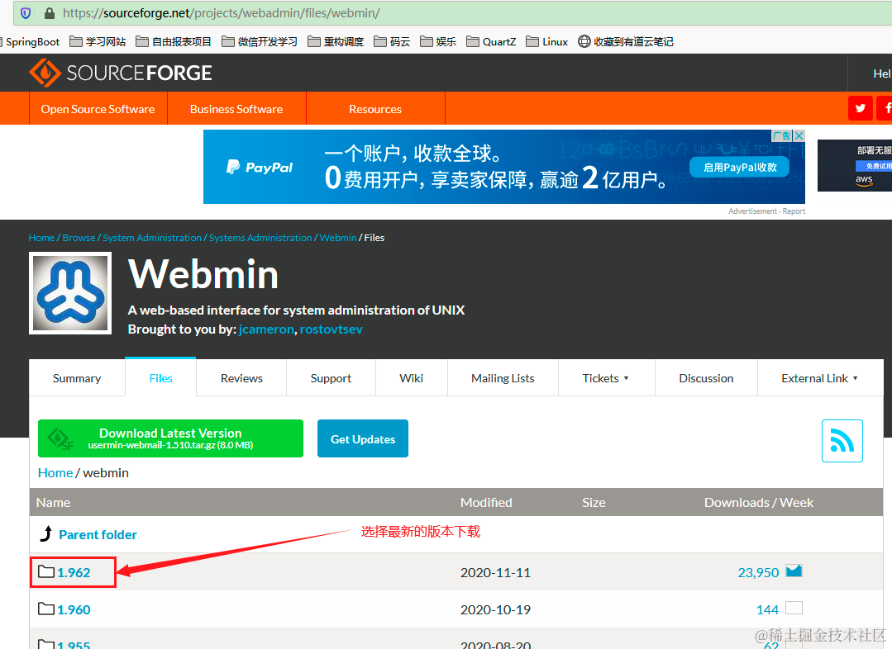
Task: Click the Parent folder up-arrow icon
Action: (x=46, y=534)
